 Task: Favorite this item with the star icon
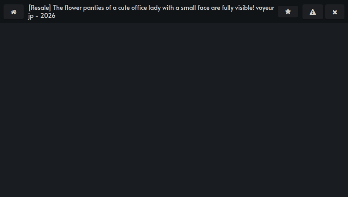(288, 12)
